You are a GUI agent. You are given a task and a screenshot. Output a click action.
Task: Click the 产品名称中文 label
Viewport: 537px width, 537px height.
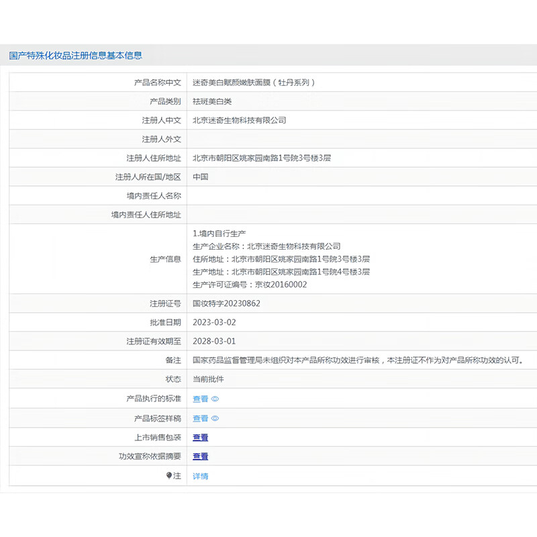point(158,83)
